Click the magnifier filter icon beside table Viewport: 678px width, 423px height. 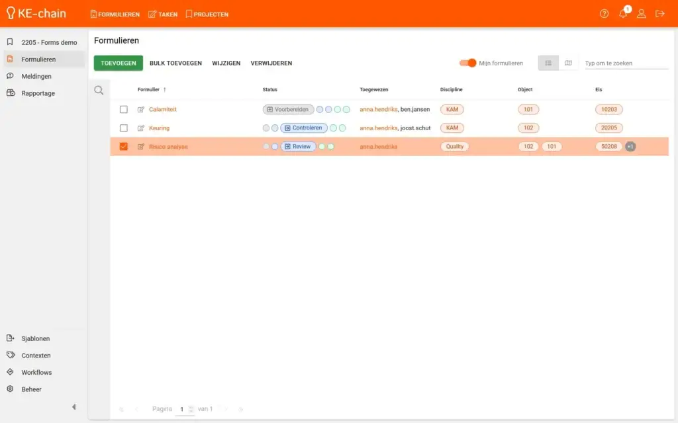coord(99,91)
